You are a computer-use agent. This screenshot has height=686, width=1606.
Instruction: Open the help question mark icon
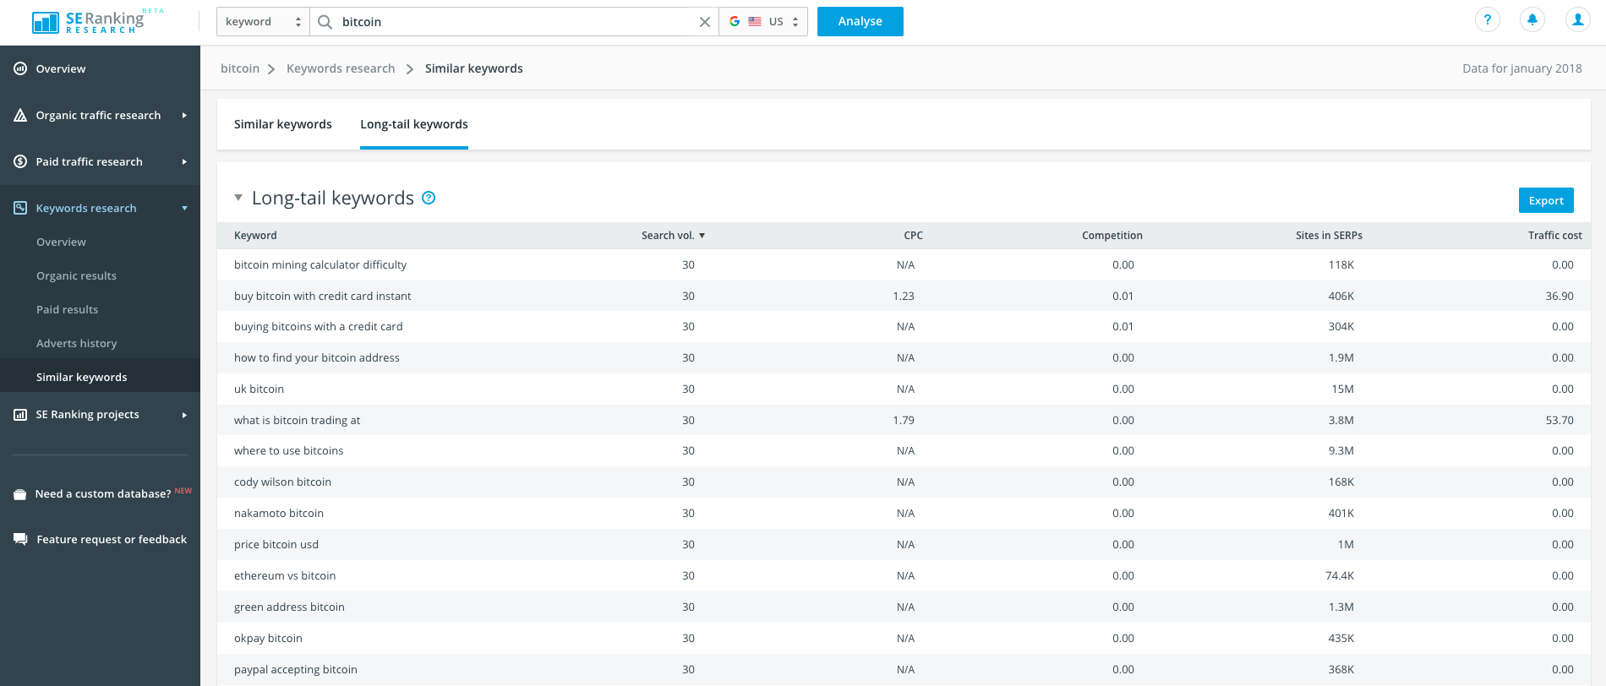[x=1487, y=20]
